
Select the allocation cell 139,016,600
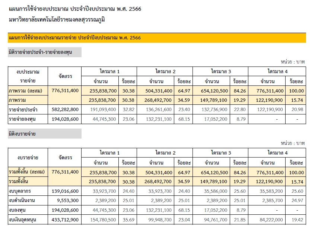coord(65,191)
